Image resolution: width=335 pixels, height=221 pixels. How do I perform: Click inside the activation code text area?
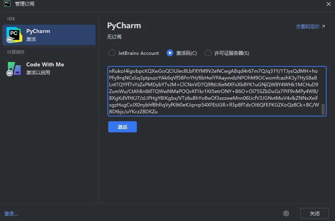217,91
